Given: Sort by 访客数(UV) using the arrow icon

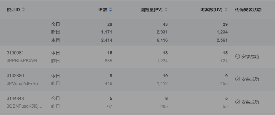Looking at the screenshot, I should pos(226,10).
